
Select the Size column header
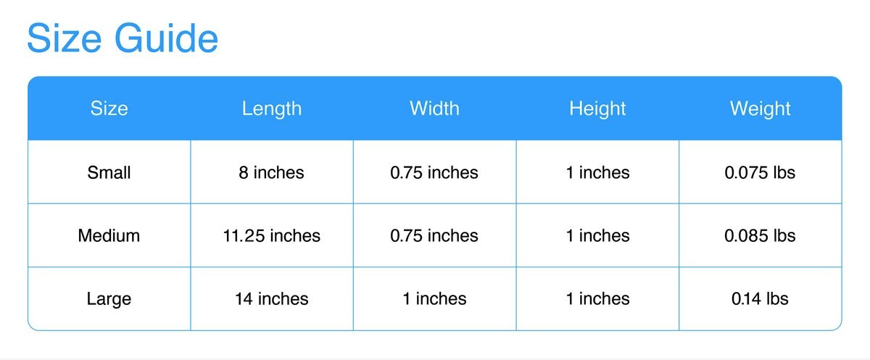pyautogui.click(x=109, y=109)
